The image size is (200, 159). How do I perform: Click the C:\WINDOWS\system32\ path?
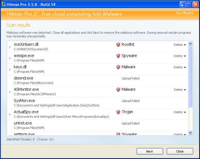[x=31, y=49]
